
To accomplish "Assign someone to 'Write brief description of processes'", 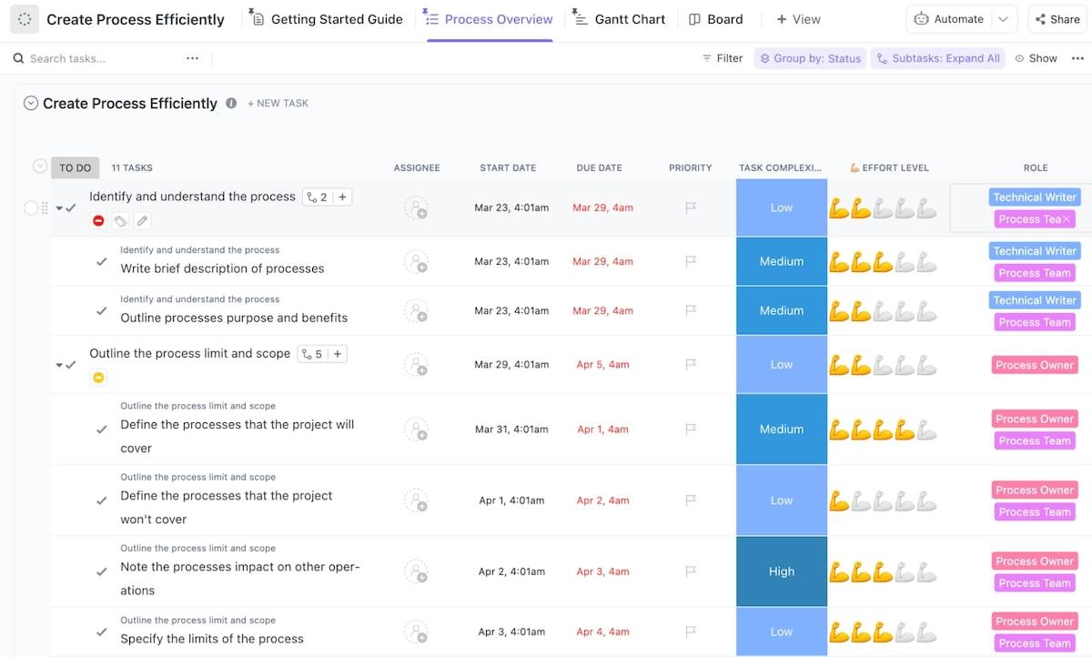I will [416, 262].
